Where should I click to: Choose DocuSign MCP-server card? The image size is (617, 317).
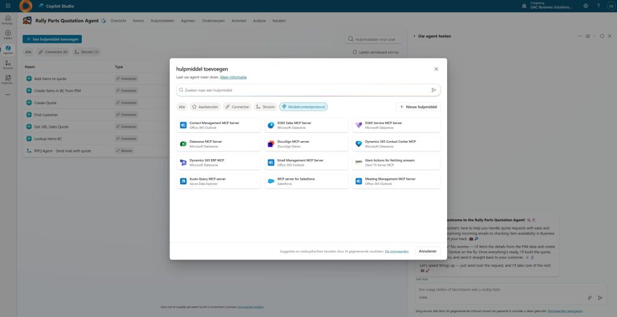point(306,143)
